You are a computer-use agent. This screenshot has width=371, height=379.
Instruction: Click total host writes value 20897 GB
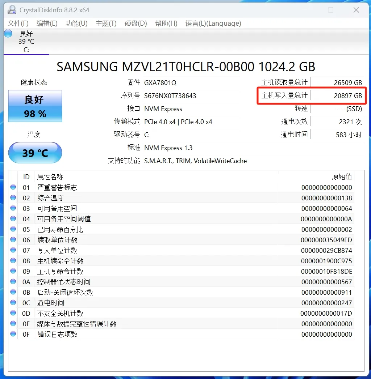tap(337, 96)
